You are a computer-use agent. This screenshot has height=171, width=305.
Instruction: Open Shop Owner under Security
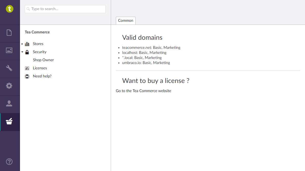click(x=43, y=60)
